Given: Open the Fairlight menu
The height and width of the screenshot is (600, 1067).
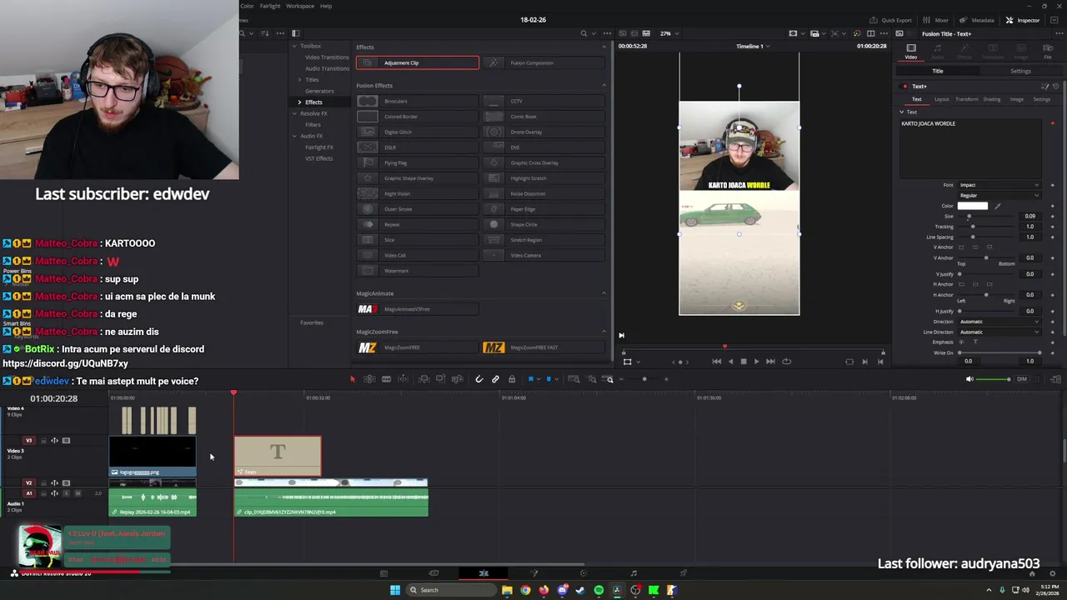Looking at the screenshot, I should 270,6.
